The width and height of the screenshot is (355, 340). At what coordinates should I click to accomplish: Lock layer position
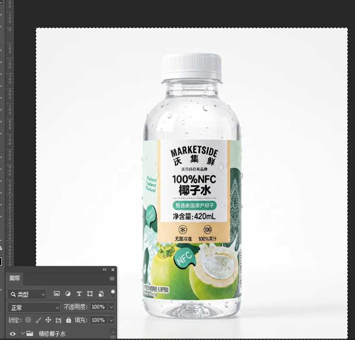(x=48, y=320)
